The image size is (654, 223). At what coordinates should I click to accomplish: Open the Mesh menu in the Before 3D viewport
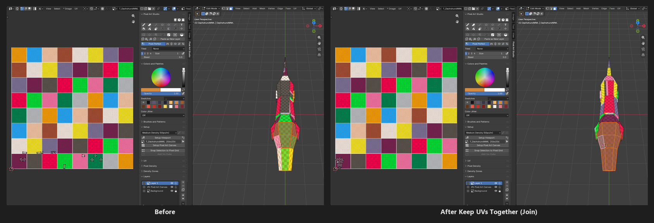tap(262, 9)
